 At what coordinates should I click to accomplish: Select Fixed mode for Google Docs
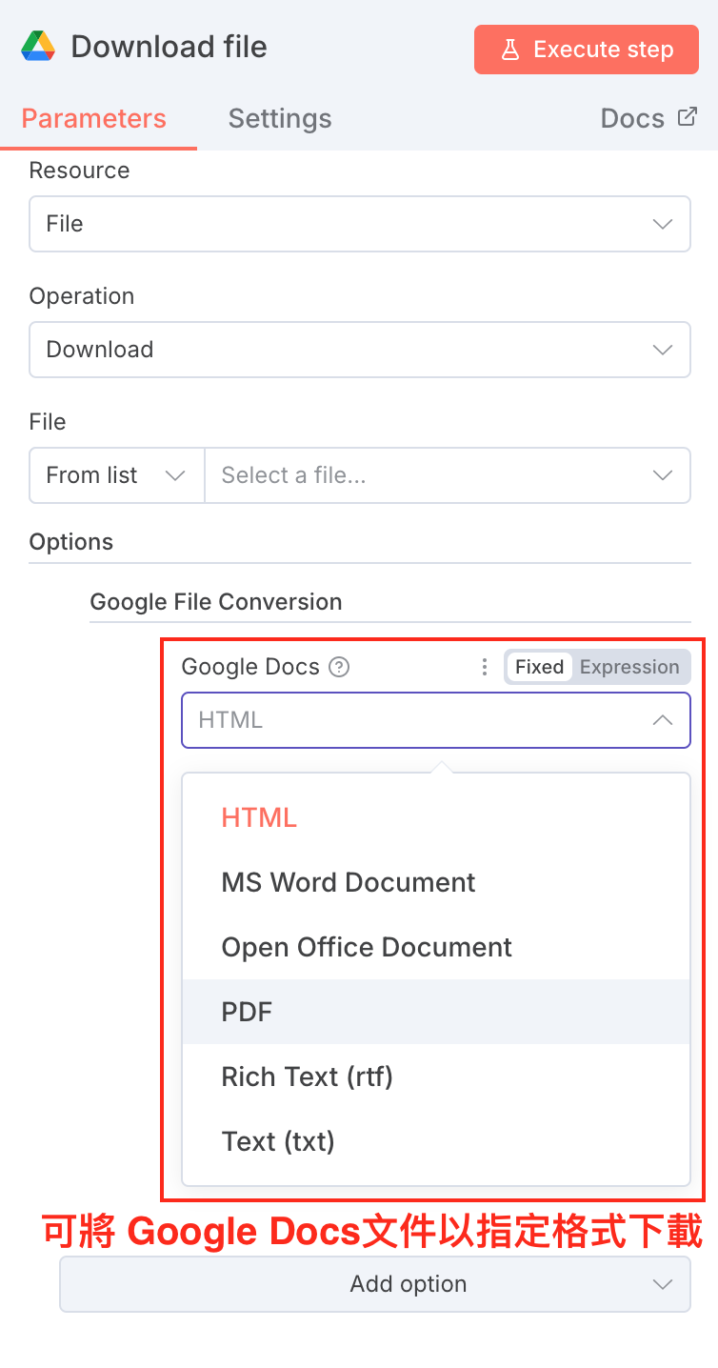pos(540,667)
